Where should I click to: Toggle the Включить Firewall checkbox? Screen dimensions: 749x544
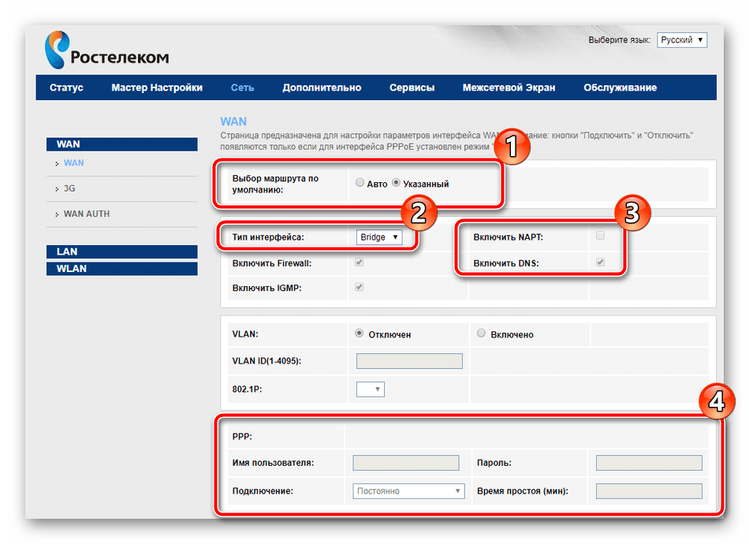coord(360,263)
